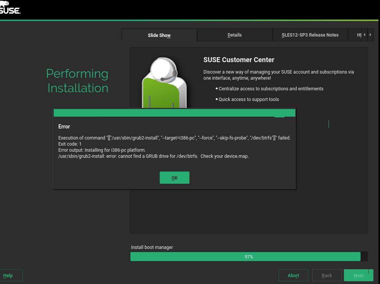Click the green Next button

pos(358,275)
